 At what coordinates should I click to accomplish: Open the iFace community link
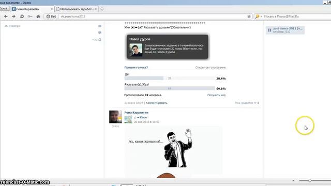pos(143,117)
